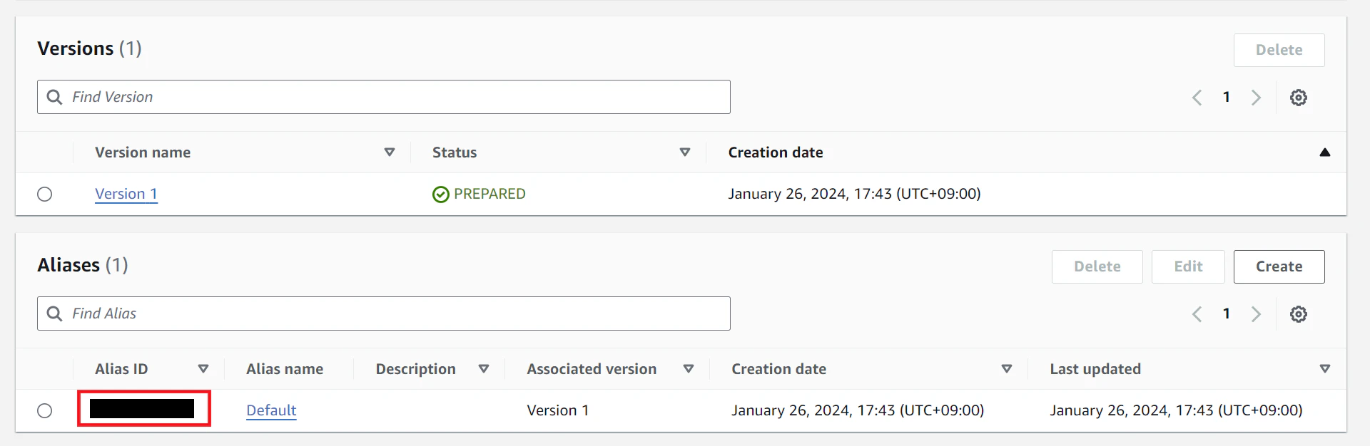Open the Version 1 link
This screenshot has width=1370, height=446.
(x=126, y=195)
